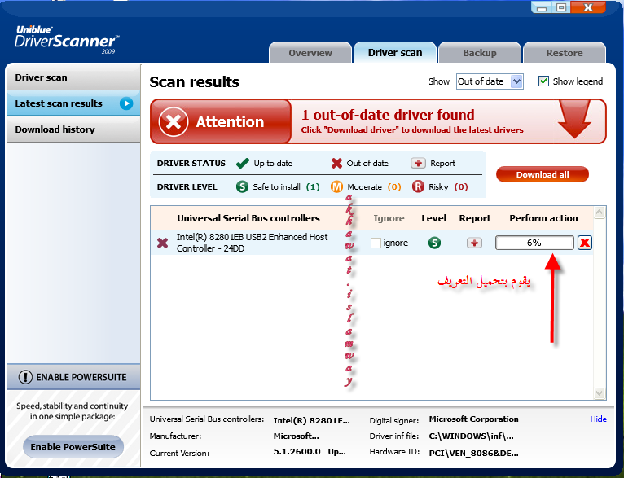Click the Microsoft Corporation digital signer value
The height and width of the screenshot is (478, 624).
[473, 419]
